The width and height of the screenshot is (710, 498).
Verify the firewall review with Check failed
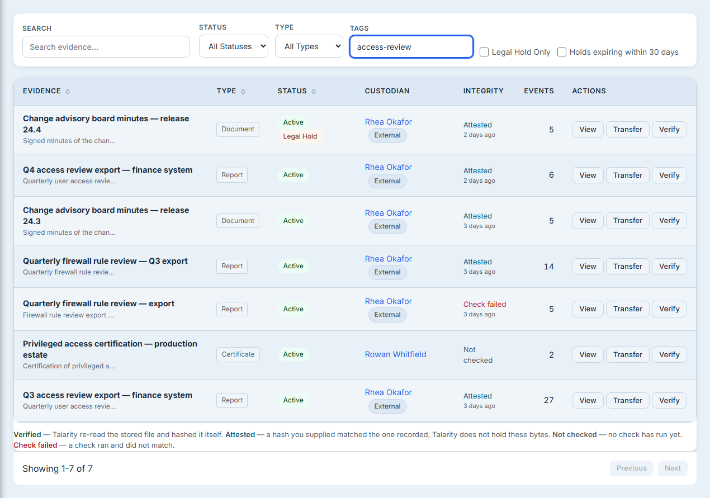point(669,309)
